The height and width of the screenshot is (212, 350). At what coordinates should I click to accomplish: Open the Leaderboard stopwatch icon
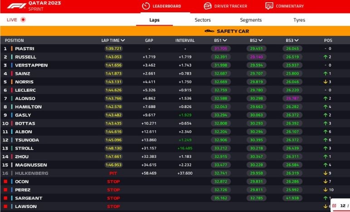click(x=146, y=6)
